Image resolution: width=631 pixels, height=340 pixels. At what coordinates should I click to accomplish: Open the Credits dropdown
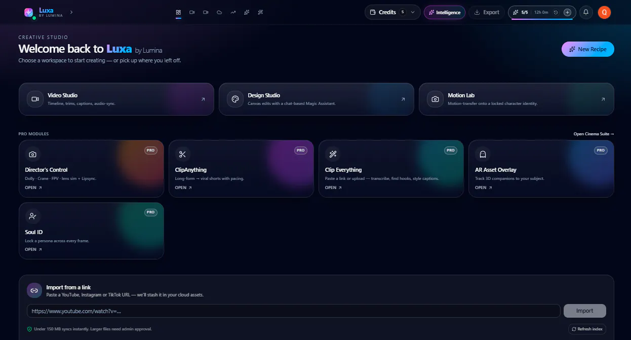tap(392, 12)
